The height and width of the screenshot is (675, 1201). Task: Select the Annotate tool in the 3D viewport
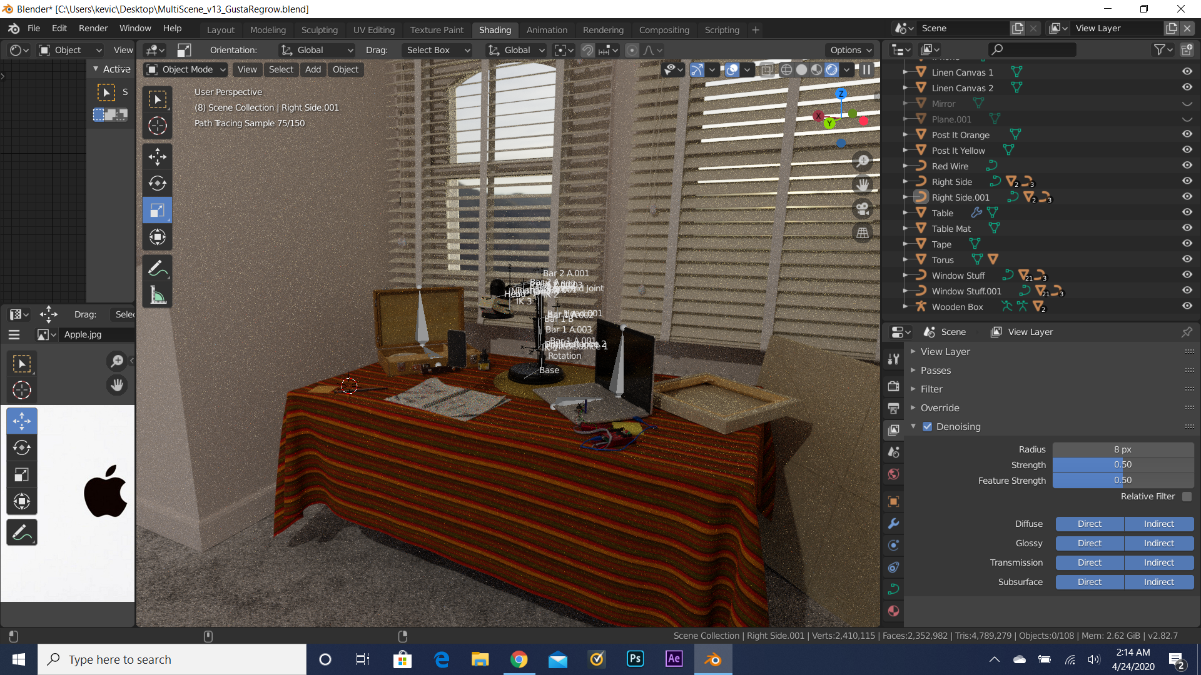click(157, 269)
